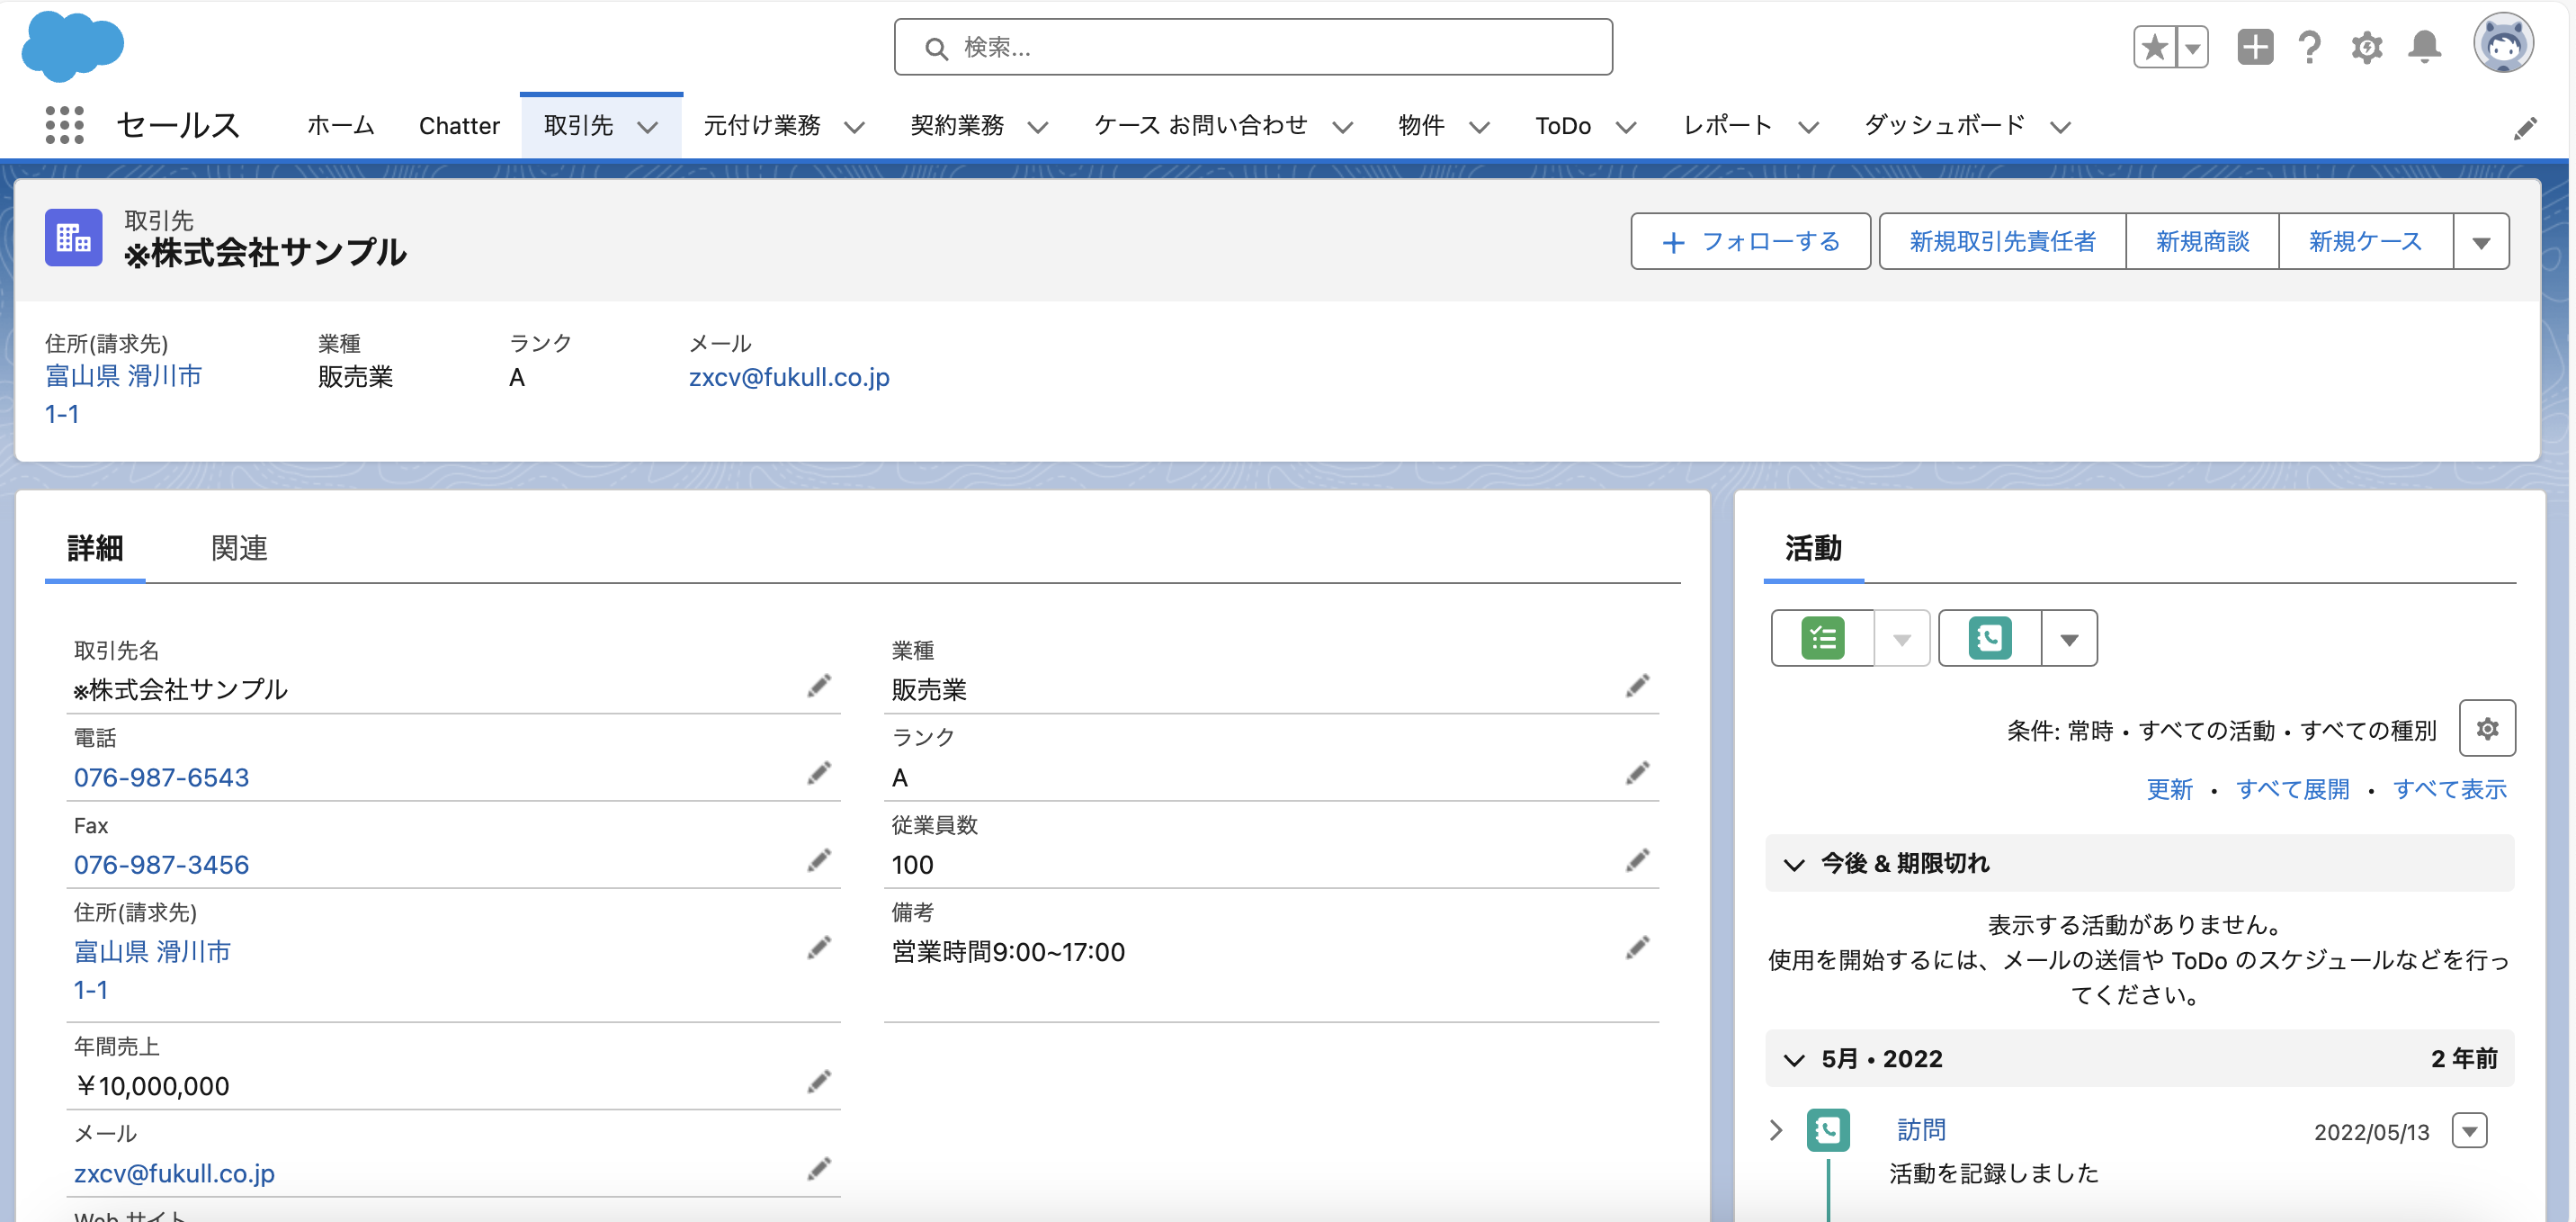Open the ダッシュボード tab dropdown chevron
This screenshot has width=2576, height=1222.
[2060, 127]
